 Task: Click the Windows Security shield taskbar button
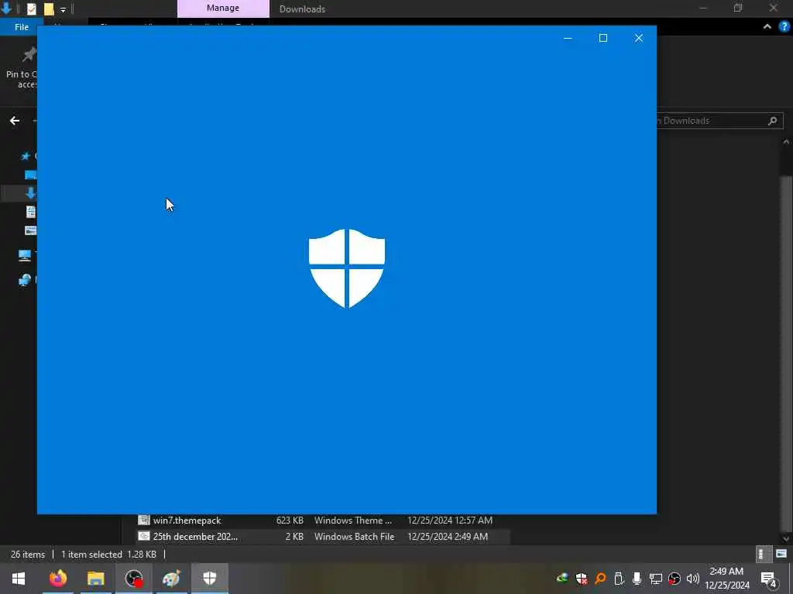pos(209,579)
